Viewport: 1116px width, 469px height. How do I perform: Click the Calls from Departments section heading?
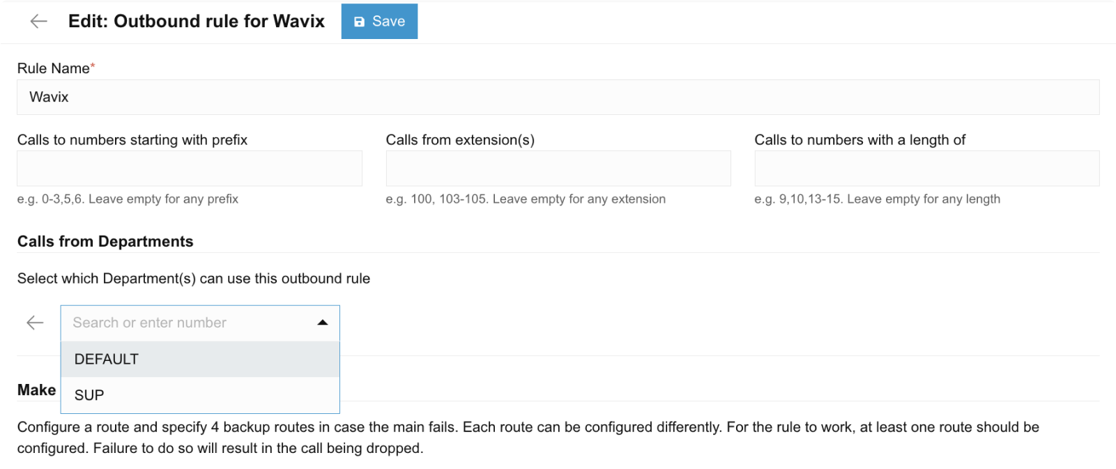tap(105, 241)
